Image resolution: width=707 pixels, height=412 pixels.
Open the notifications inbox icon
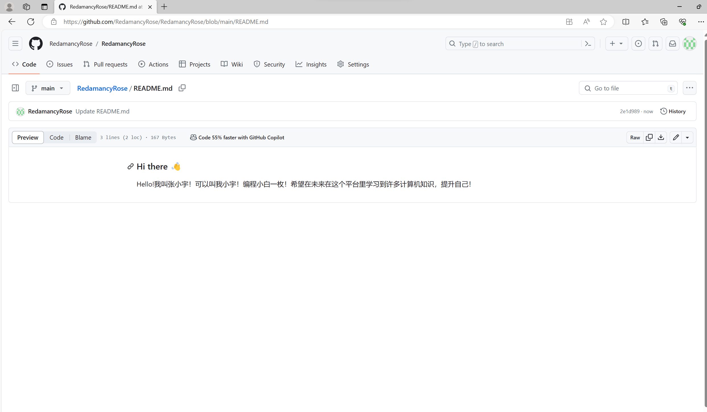pos(673,44)
